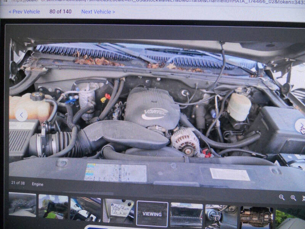The height and width of the screenshot is (229, 305).
Task: Open the dashboard gauge cluster thumbnail
Action: (x=22, y=205)
